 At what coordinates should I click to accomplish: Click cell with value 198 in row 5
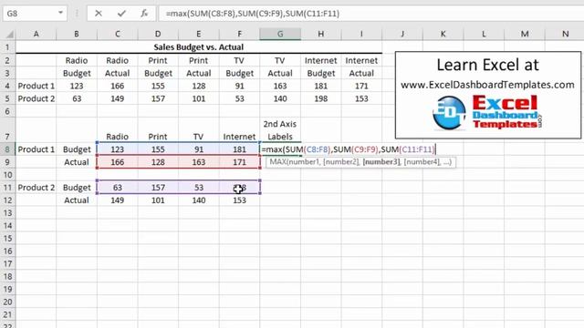(320, 98)
